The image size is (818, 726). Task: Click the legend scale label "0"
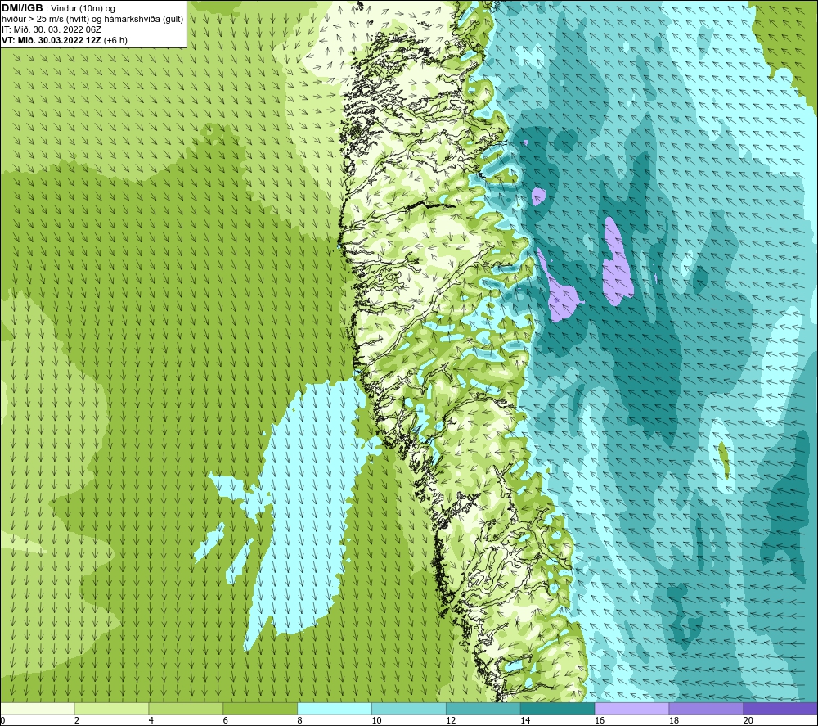click(x=2, y=720)
